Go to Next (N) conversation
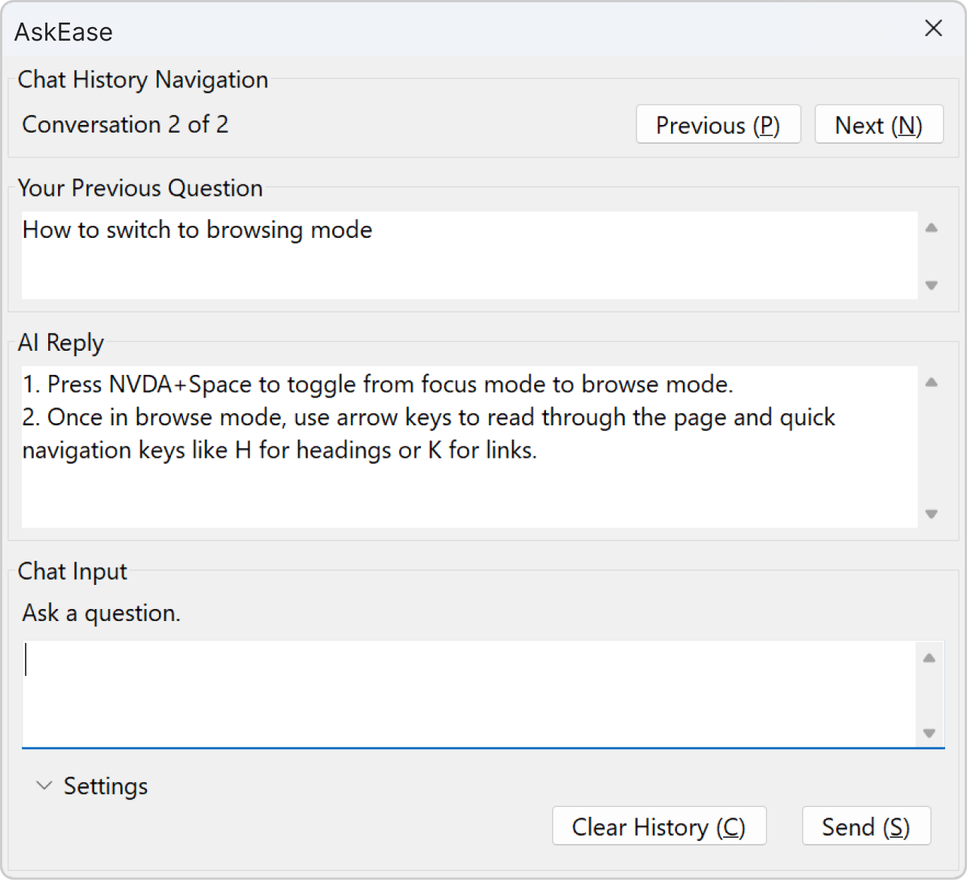The image size is (967, 880). pyautogui.click(x=878, y=125)
